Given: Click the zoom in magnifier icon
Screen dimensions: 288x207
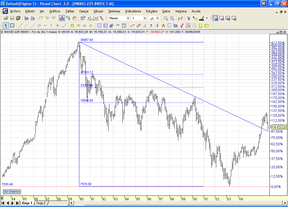Looking at the screenshot, I should click(x=172, y=18).
